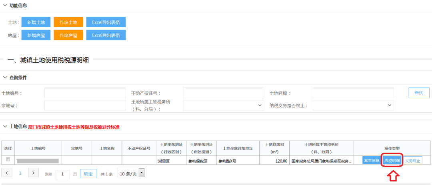The height and width of the screenshot is (185, 432).
Task: Open 厦门市城镇土地使用税 standards link
Action: pyautogui.click(x=74, y=127)
